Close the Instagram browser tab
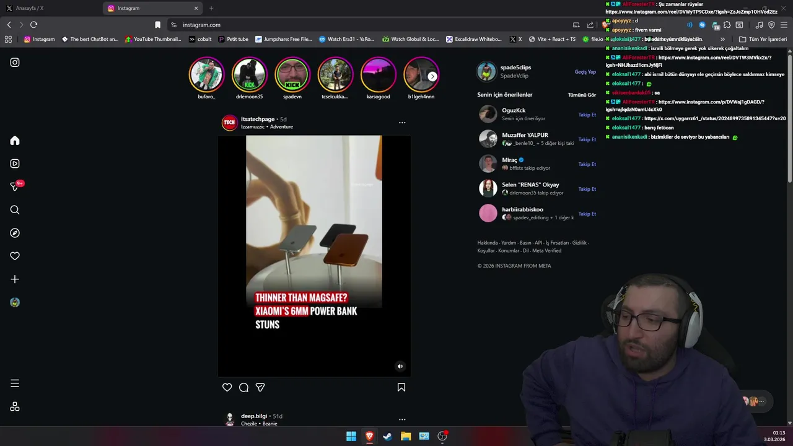793x446 pixels. 196,8
